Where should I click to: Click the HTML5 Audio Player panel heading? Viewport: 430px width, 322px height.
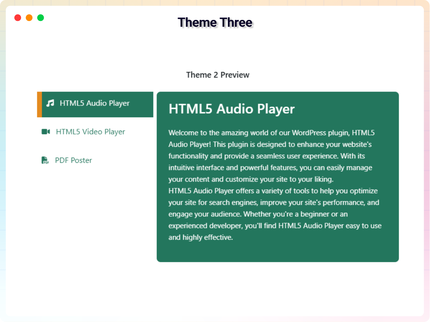click(231, 109)
